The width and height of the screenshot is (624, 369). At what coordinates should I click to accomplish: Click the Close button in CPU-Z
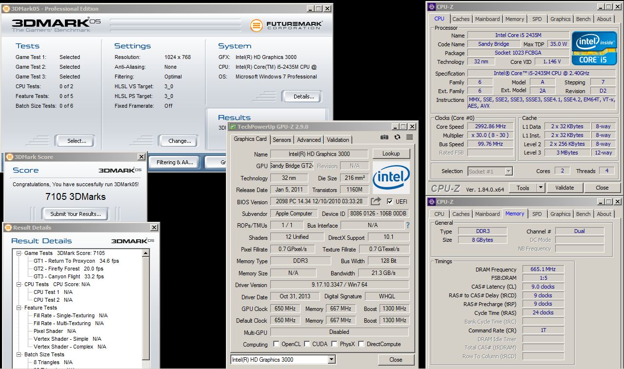coord(602,188)
